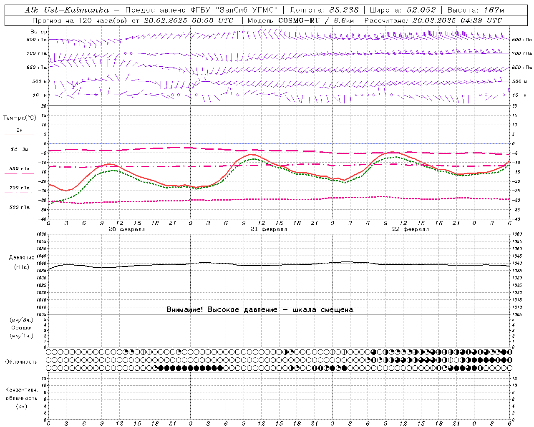Image resolution: width=534 pixels, height=427 pixels.
Task: Click the Давление pressure panel label
Action: pyautogui.click(x=21, y=258)
